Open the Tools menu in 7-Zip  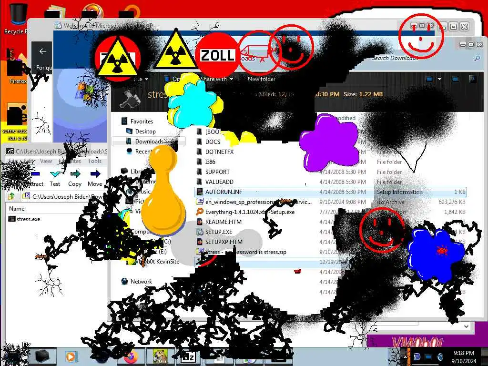point(94,161)
